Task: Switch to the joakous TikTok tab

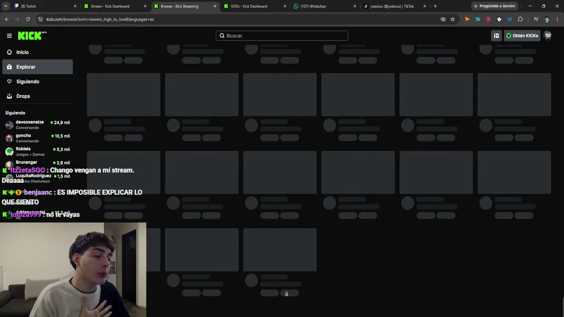Action: pos(394,6)
